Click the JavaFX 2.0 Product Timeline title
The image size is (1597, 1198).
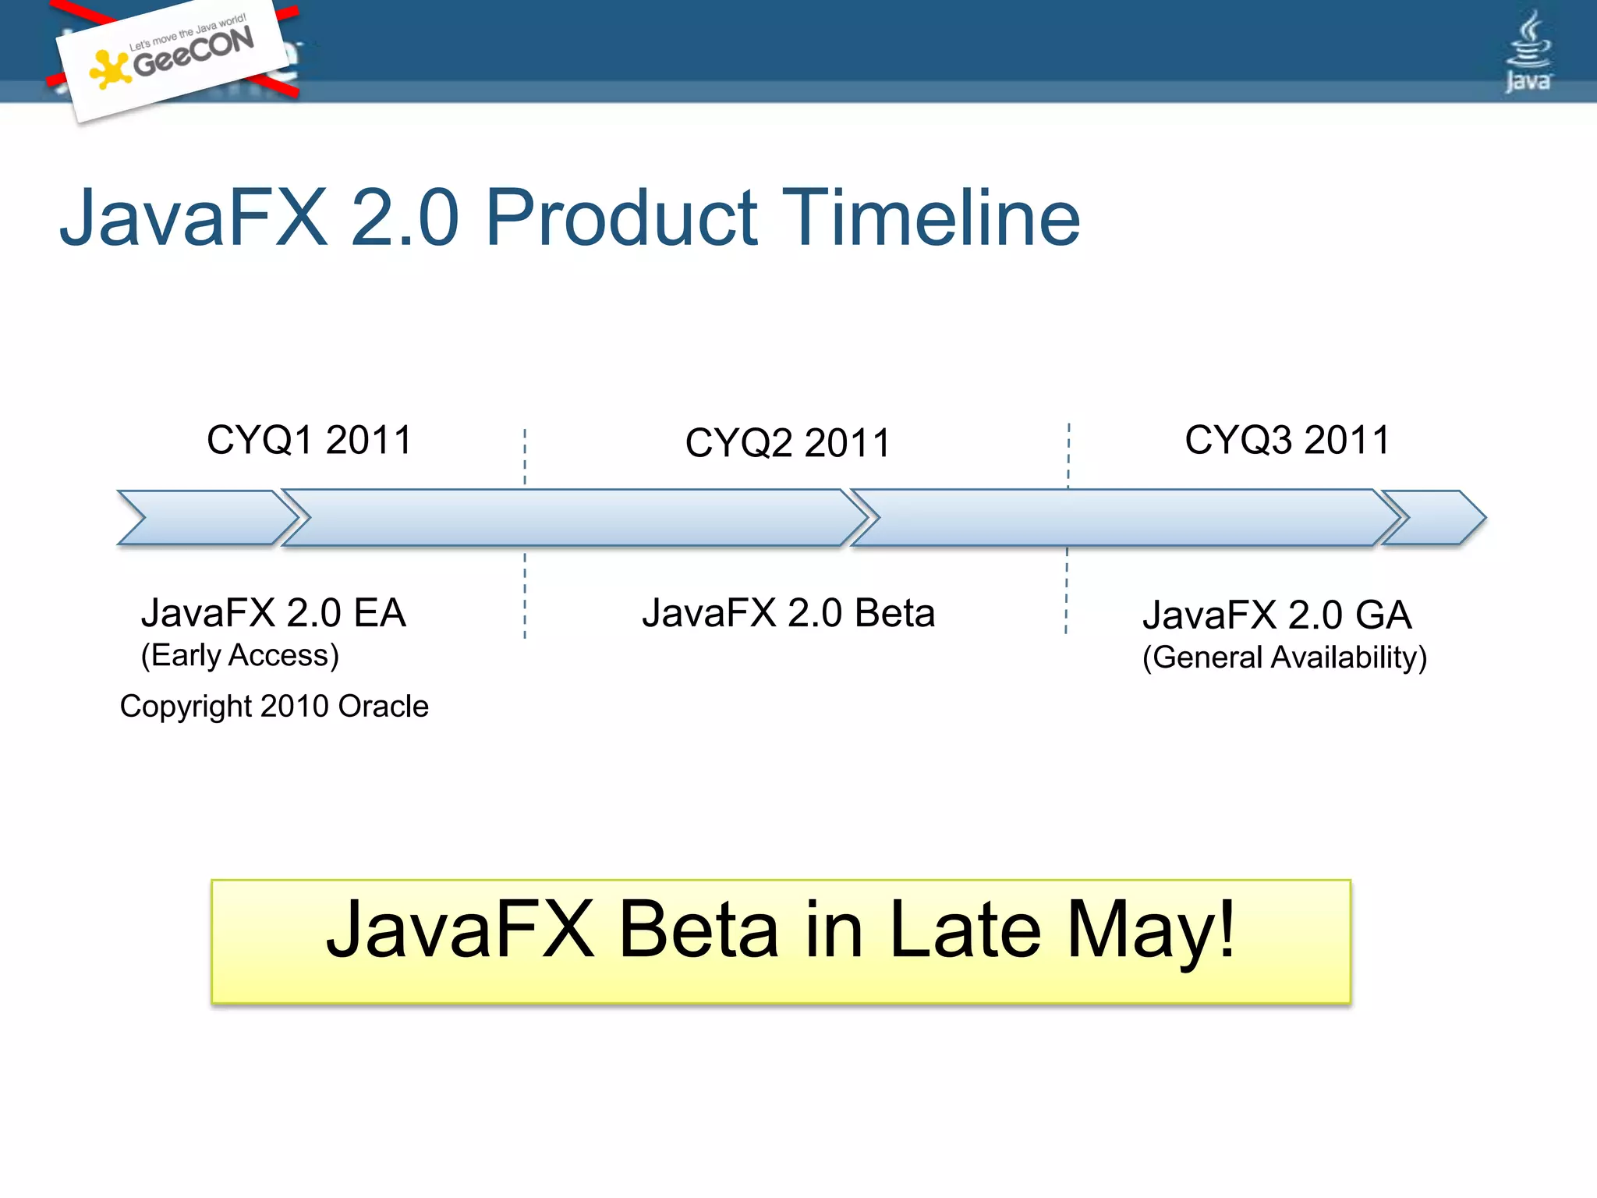tap(569, 218)
